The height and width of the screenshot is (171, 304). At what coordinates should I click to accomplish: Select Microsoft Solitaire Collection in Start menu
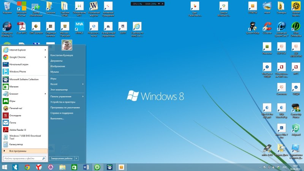click(24, 79)
